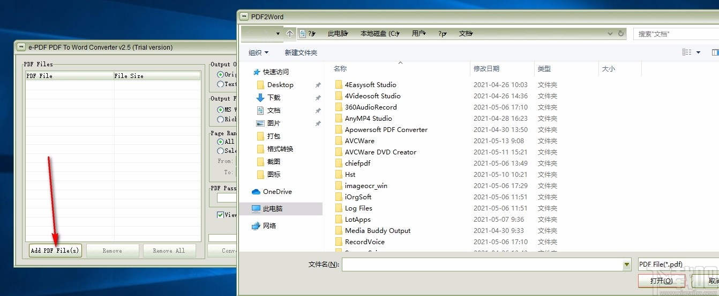Click the 搜索"文档" search box
Viewport: 719px width, 296px height.
coord(676,34)
